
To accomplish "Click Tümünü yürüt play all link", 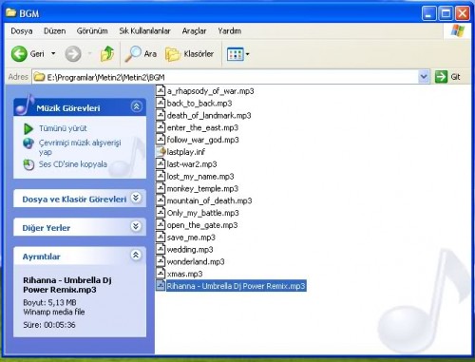I will coord(63,128).
